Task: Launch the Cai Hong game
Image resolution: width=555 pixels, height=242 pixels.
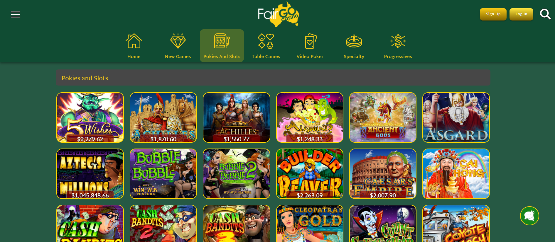Action: click(x=456, y=174)
